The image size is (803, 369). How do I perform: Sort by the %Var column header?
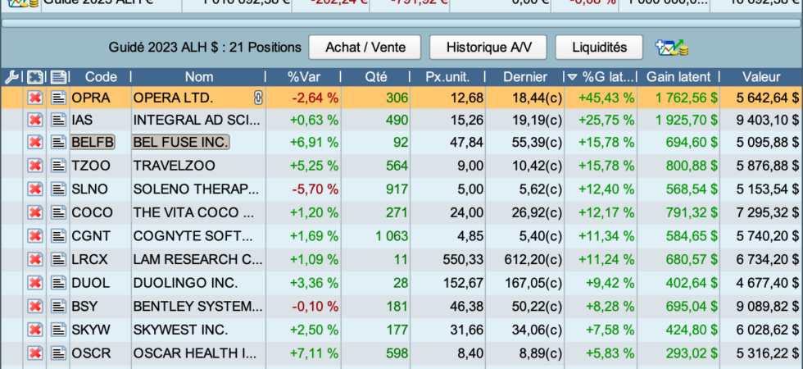point(304,77)
